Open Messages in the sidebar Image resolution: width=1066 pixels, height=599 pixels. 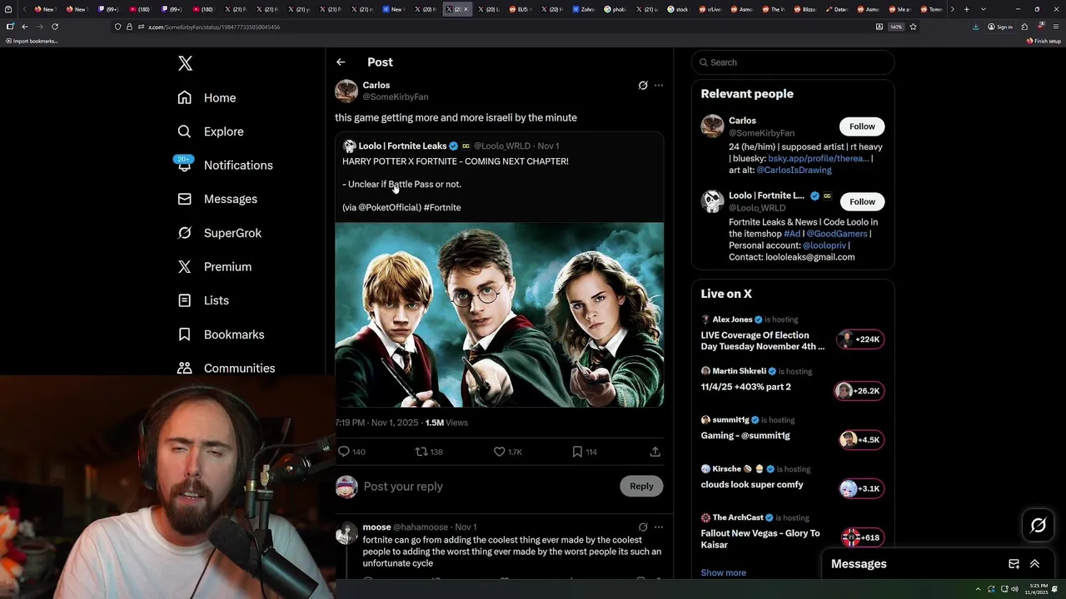(x=217, y=199)
